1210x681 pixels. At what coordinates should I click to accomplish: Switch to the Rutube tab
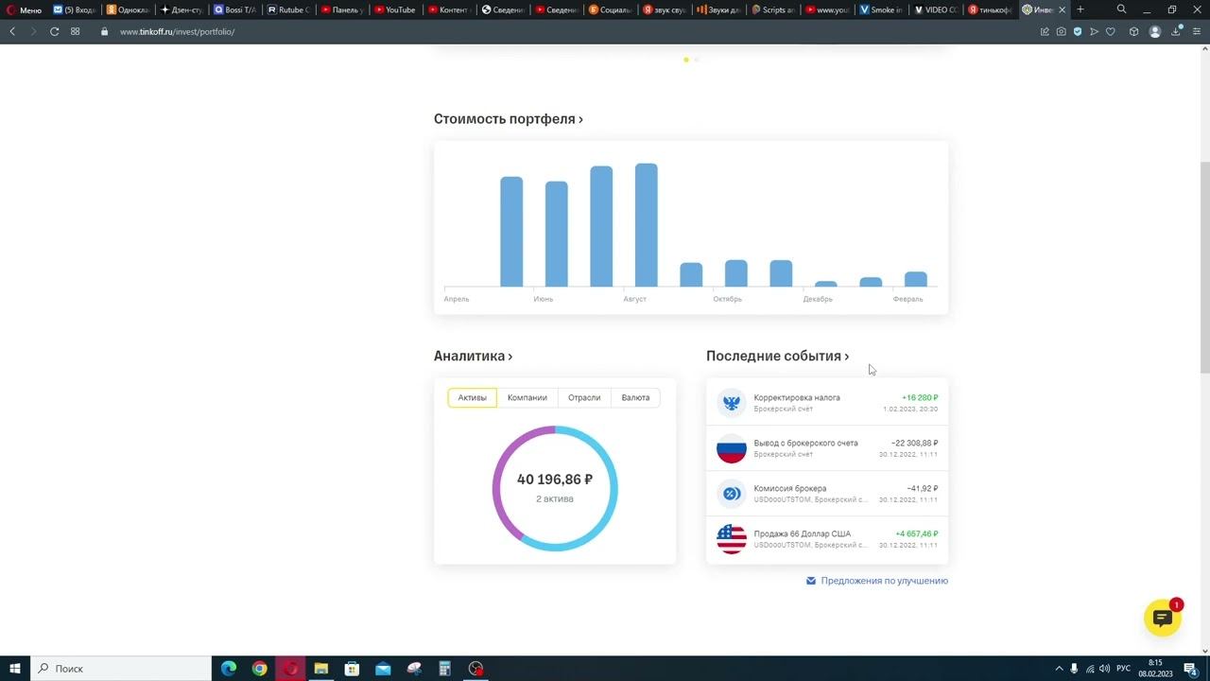click(287, 9)
